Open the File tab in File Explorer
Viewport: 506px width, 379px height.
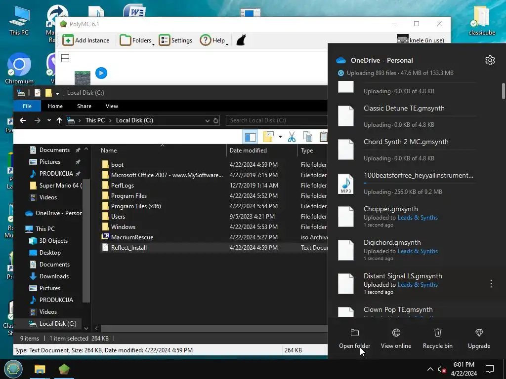point(27,106)
